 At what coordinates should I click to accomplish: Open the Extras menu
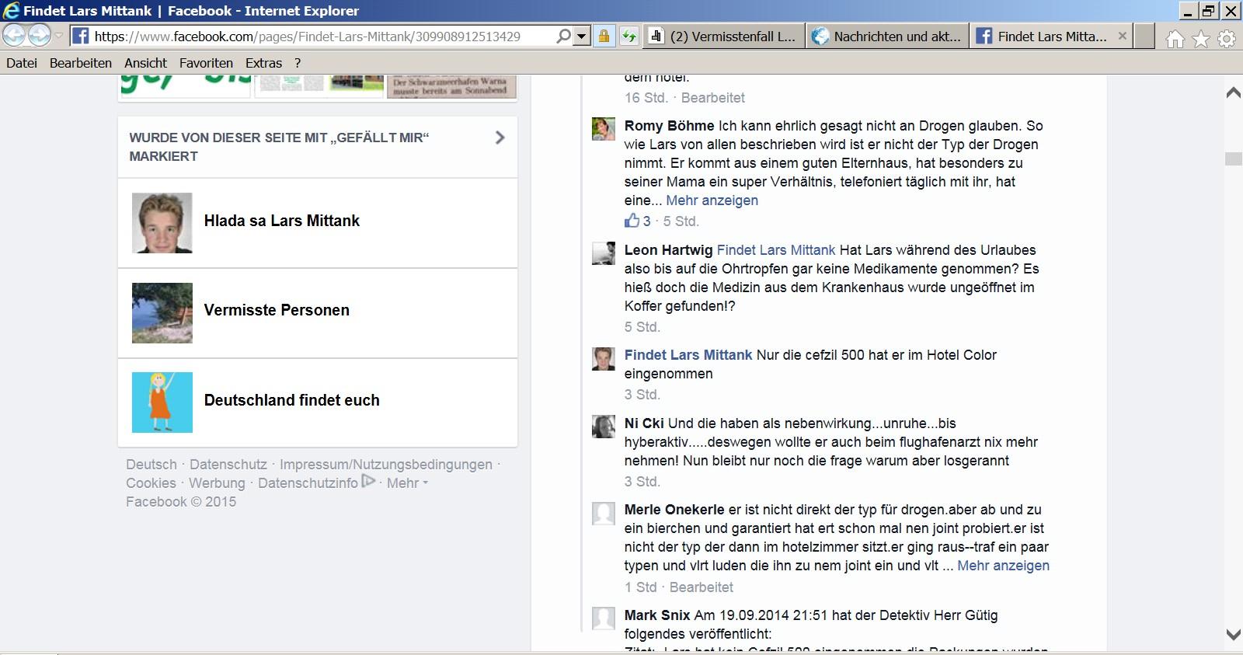[x=263, y=63]
